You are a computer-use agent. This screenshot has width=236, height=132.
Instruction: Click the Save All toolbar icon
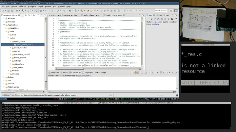12,10
